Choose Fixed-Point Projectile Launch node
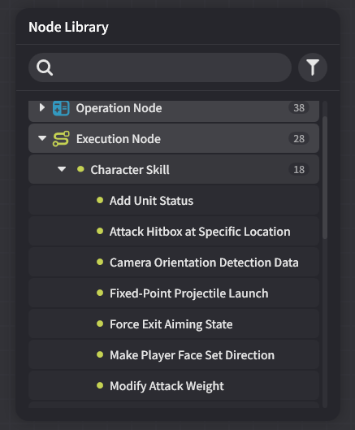This screenshot has width=355, height=430. (174, 293)
